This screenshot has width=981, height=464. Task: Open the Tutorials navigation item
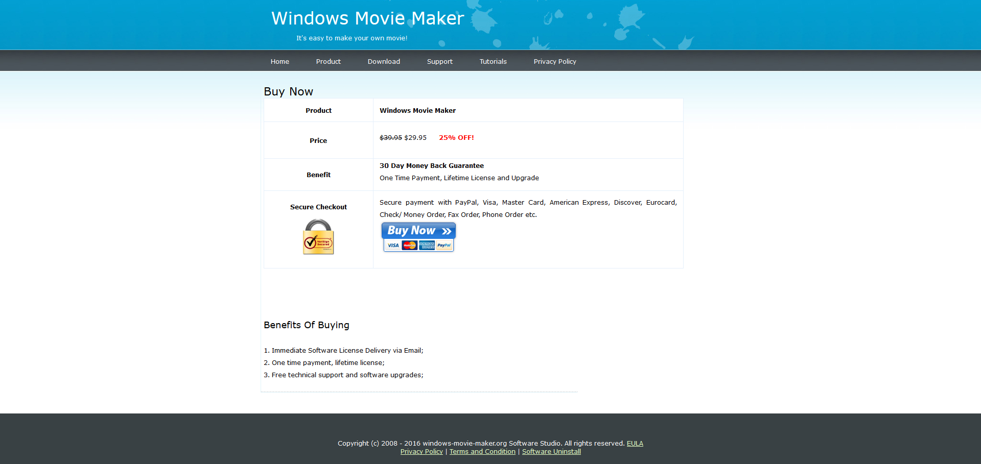point(493,61)
